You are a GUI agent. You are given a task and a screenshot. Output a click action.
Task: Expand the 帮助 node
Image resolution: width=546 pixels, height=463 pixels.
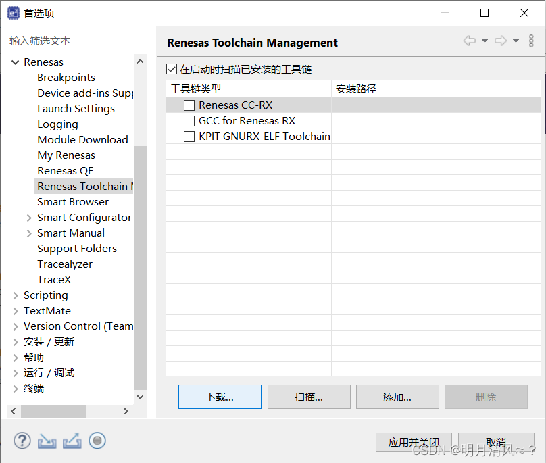tap(16, 358)
